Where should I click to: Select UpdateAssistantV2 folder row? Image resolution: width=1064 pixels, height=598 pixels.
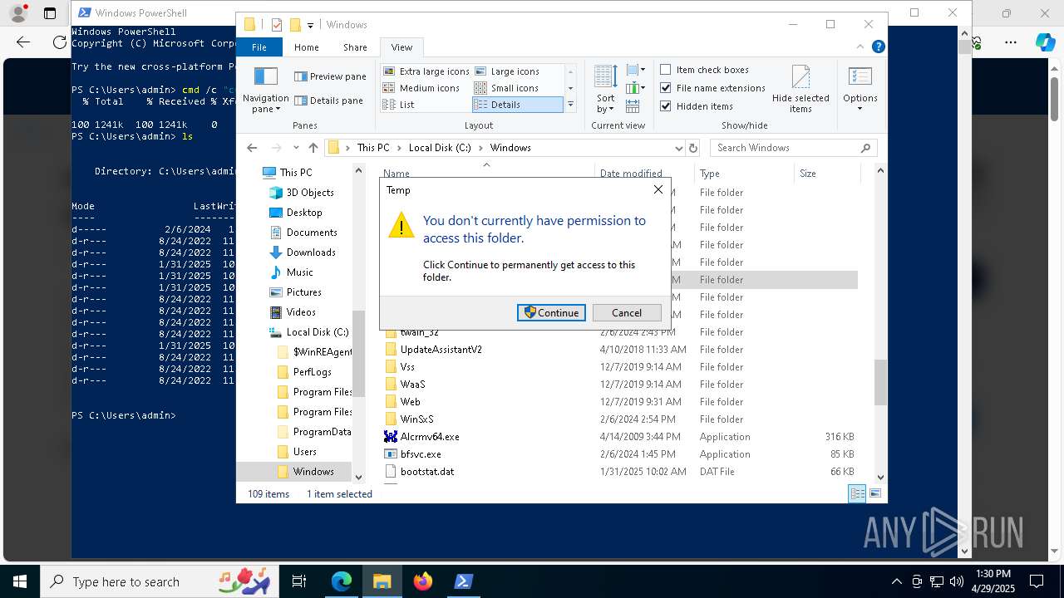click(x=619, y=350)
